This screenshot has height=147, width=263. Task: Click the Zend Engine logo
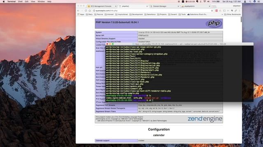pyautogui.click(x=205, y=119)
